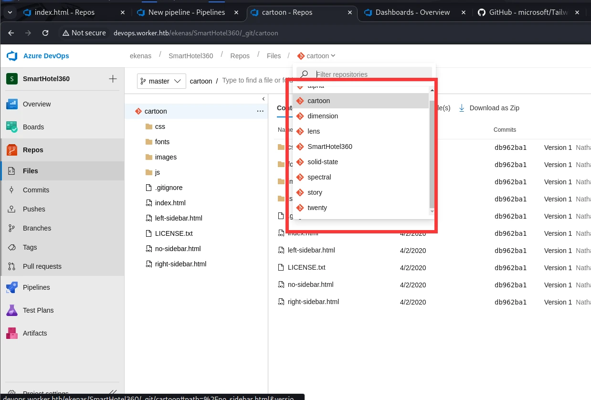Click the repository list scroll up arrow
The image size is (591, 400).
click(x=432, y=90)
